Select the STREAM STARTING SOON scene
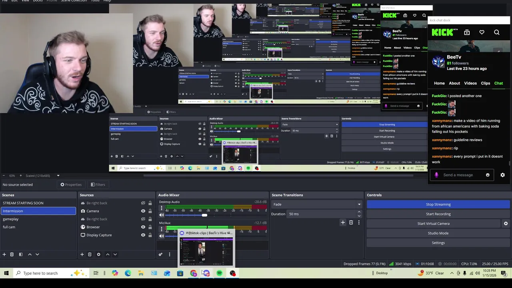This screenshot has width=512, height=288. 38,203
